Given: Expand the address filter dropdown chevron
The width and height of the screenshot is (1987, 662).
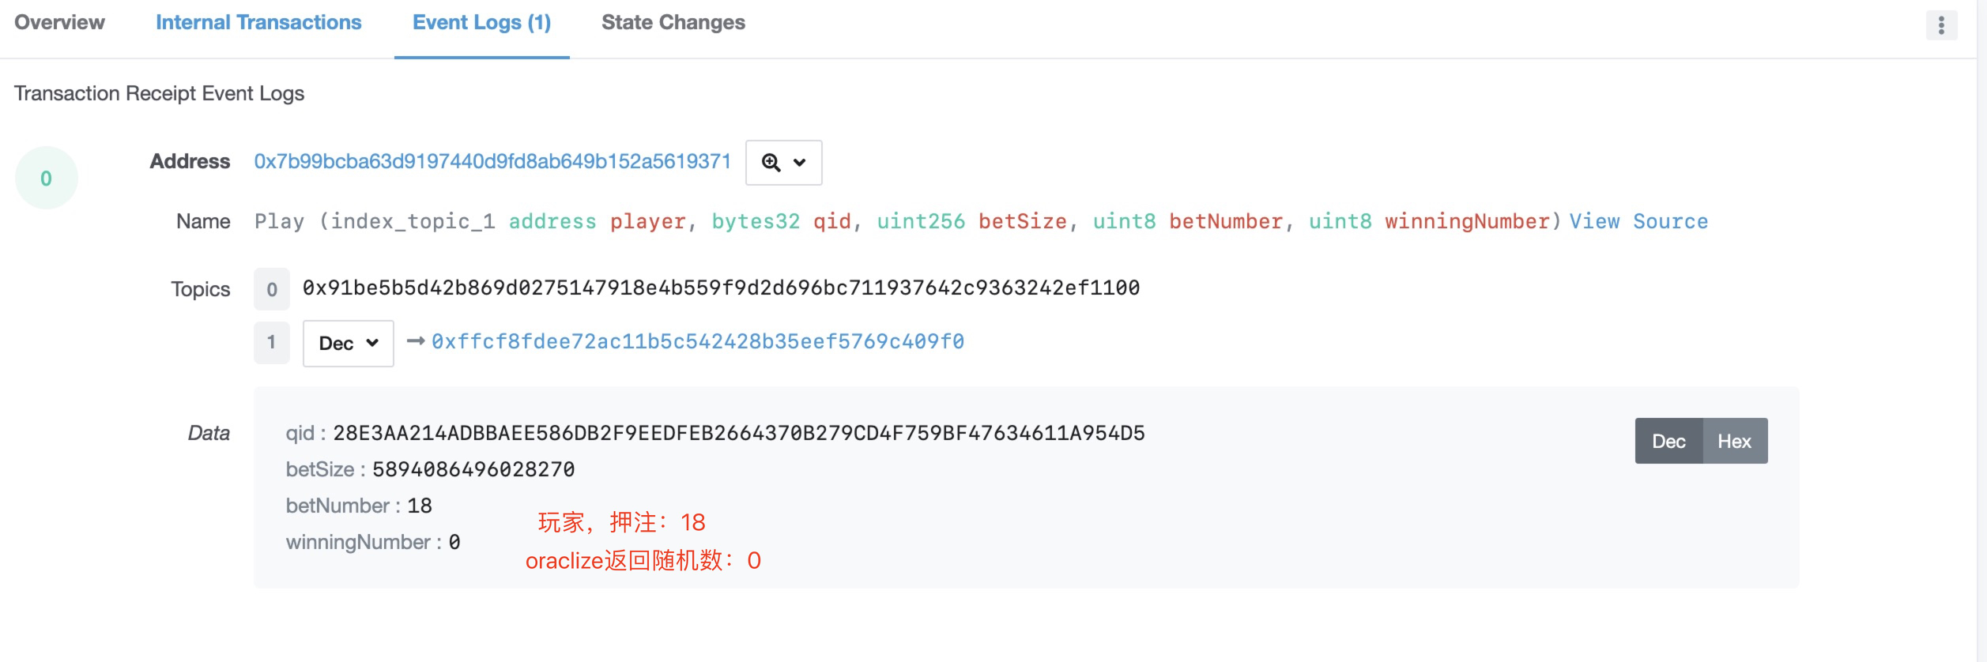Looking at the screenshot, I should (800, 163).
